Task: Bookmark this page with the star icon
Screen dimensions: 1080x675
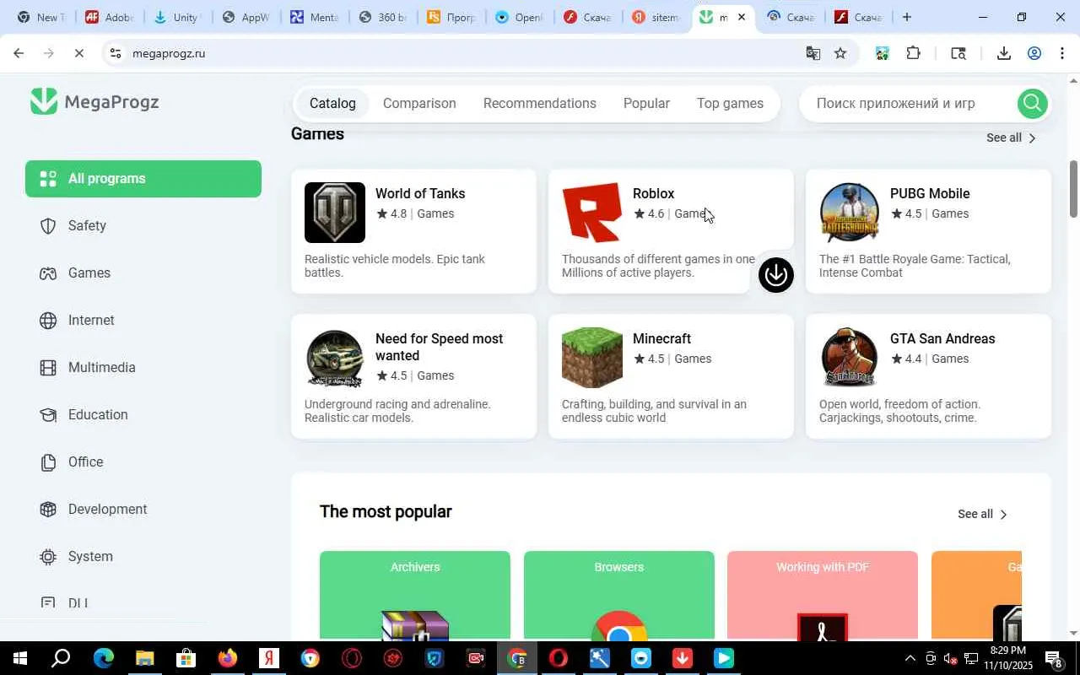Action: pos(840,53)
